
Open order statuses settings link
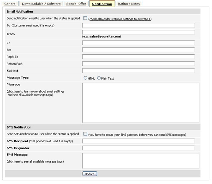(x=120, y=19)
